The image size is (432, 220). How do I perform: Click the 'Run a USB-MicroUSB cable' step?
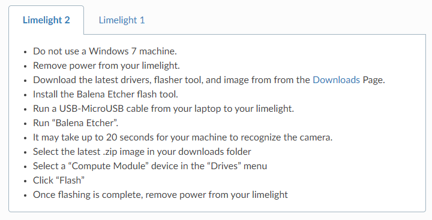point(163,108)
